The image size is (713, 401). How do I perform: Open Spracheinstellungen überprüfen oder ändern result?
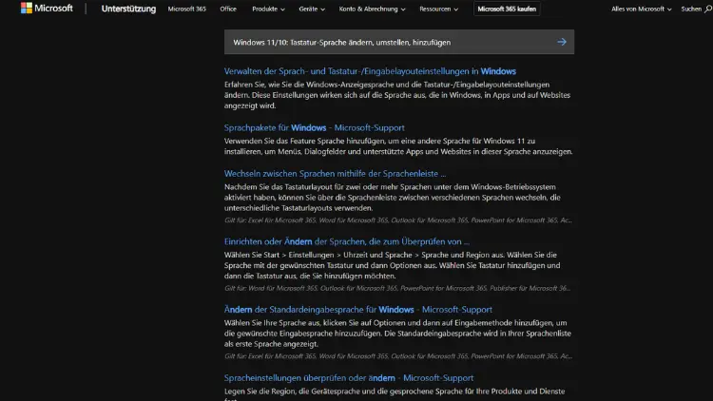click(349, 377)
